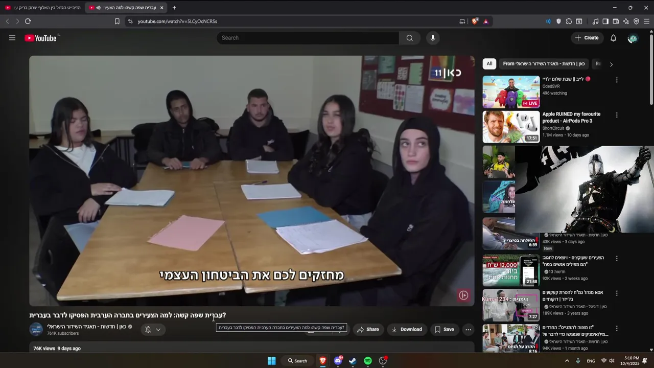Share the video
The width and height of the screenshot is (654, 368).
pyautogui.click(x=368, y=330)
